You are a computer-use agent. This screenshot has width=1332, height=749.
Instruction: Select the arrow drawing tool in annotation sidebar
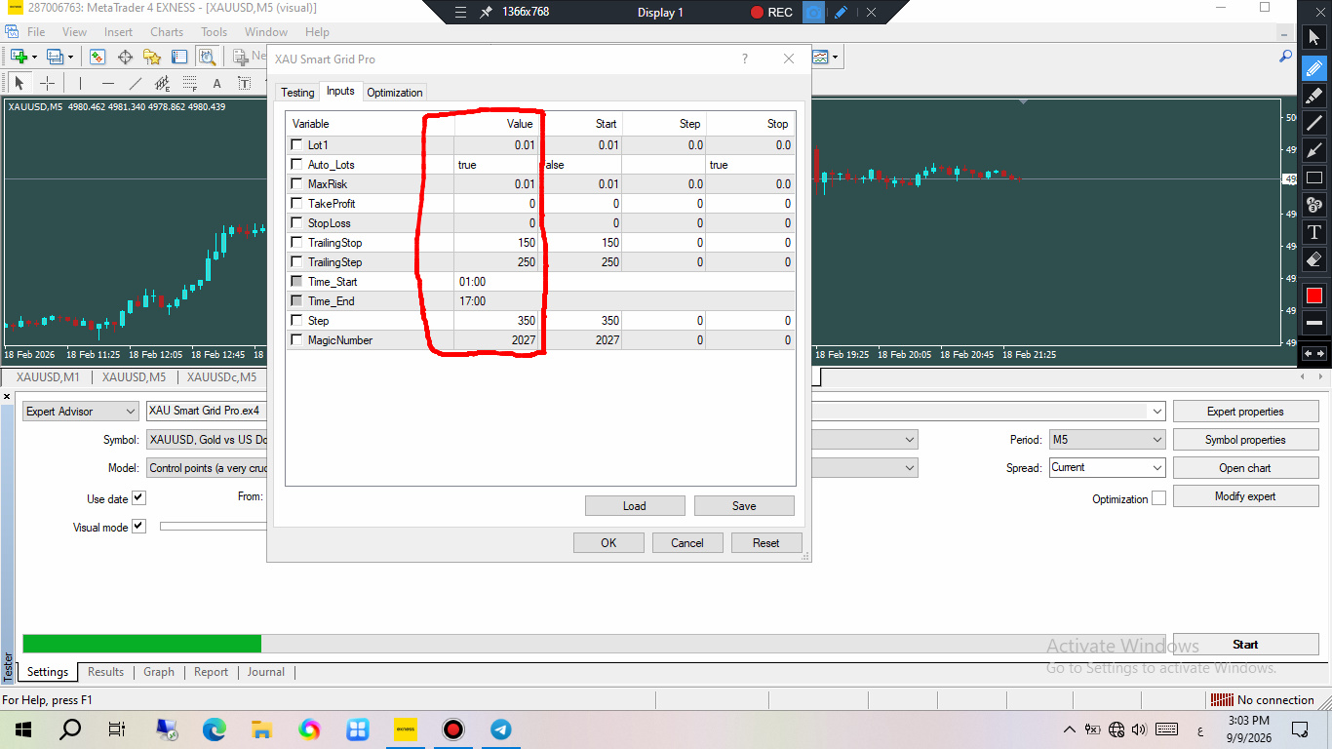1313,150
